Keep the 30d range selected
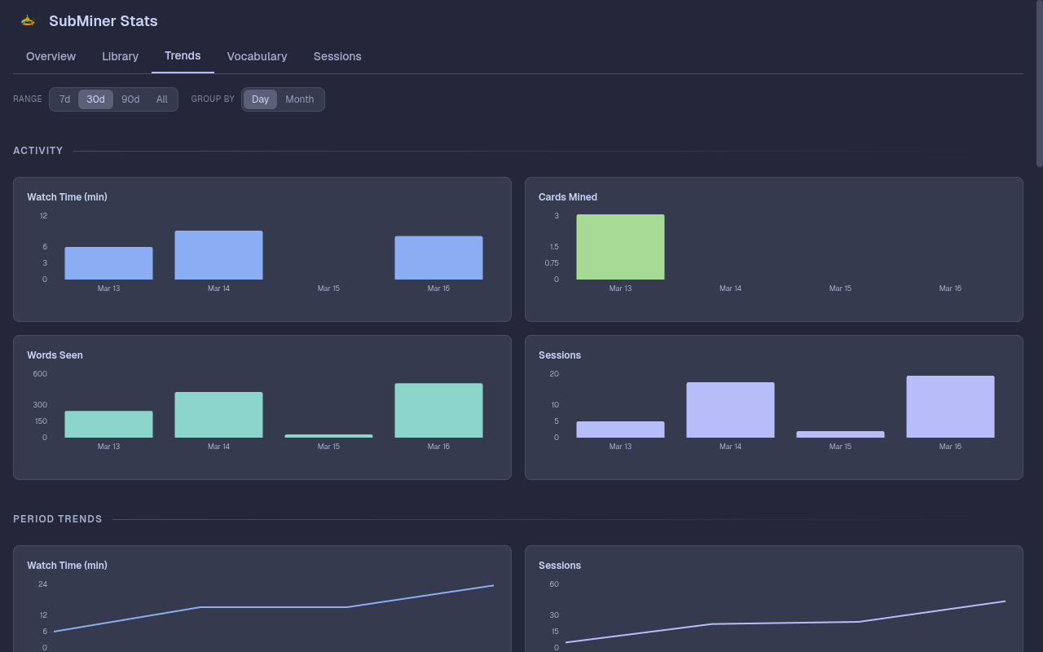 (x=95, y=99)
